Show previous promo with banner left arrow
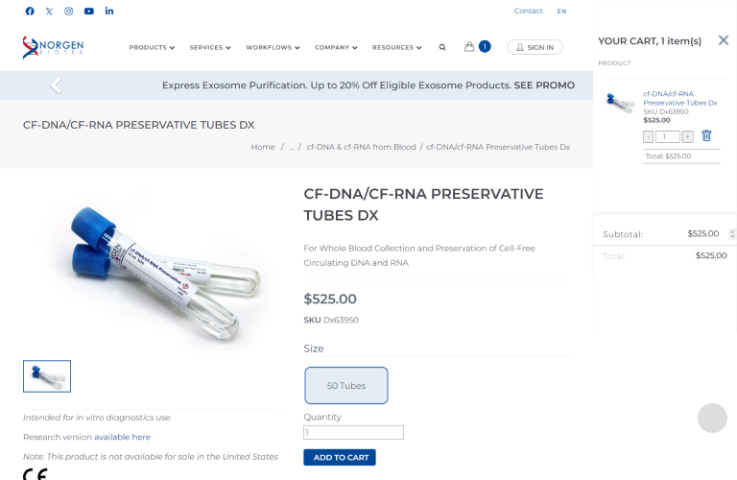 tap(56, 85)
